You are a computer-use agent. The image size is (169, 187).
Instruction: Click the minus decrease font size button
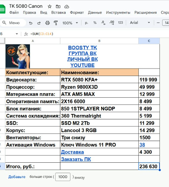(x=158, y=23)
